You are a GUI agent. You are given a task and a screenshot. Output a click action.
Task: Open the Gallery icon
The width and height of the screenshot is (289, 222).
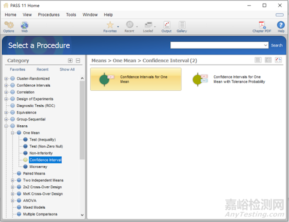click(x=182, y=26)
